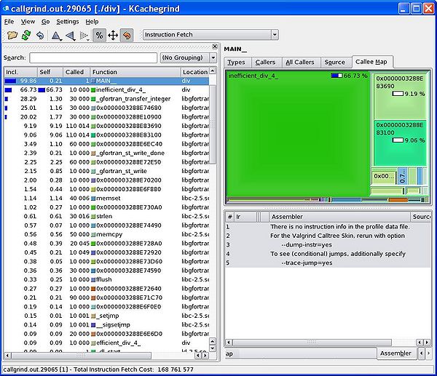Viewport: 437px width, 376px height.
Task: Click the Back arrow toolbar icon
Action: (x=70, y=35)
